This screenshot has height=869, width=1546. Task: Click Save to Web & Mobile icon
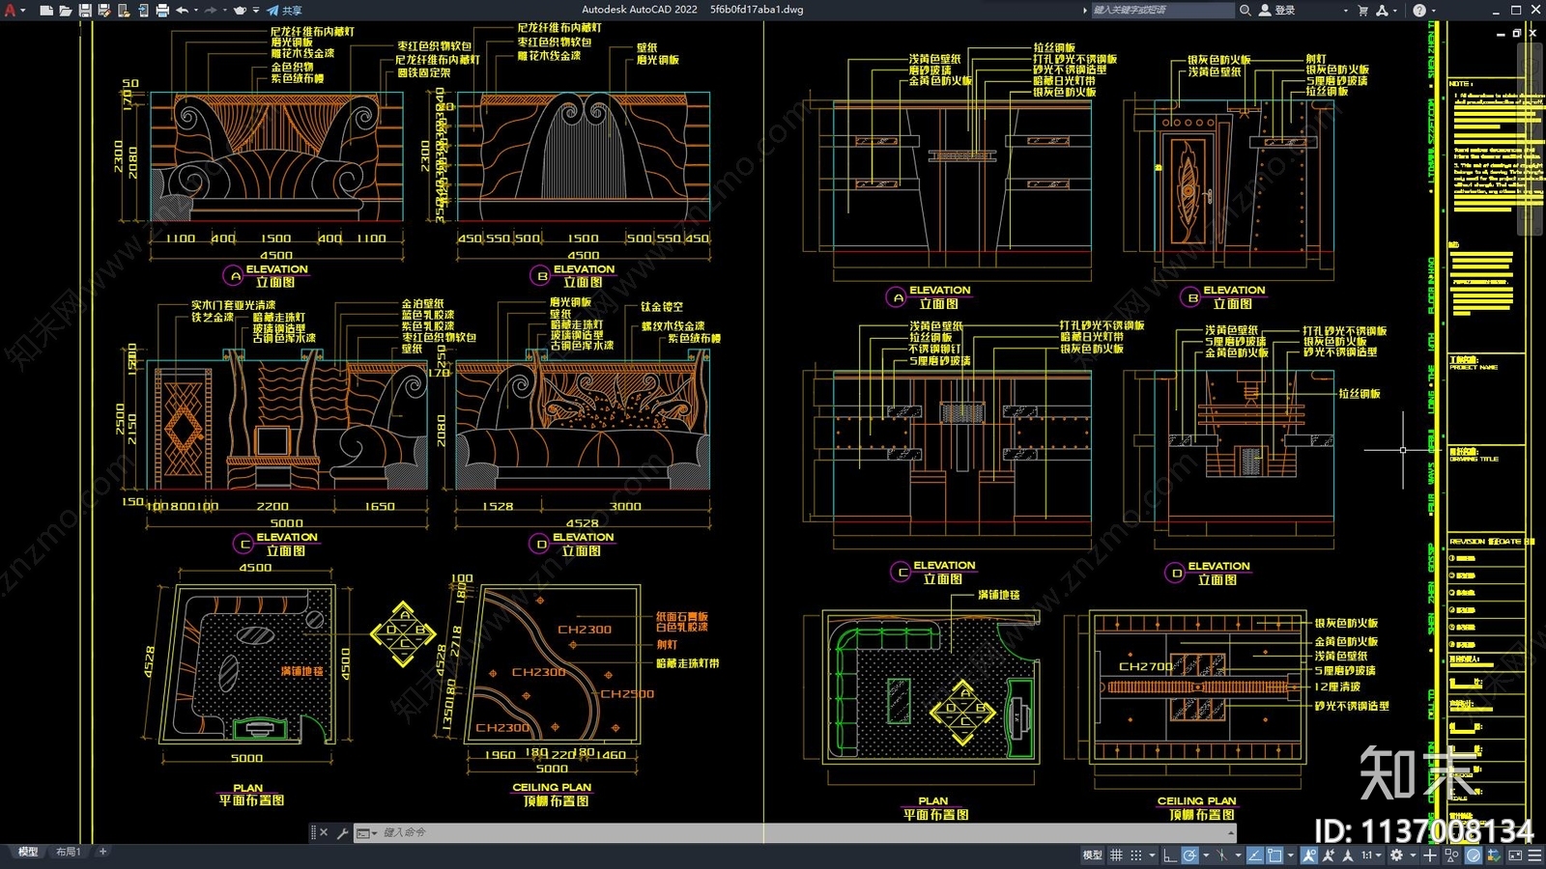143,10
